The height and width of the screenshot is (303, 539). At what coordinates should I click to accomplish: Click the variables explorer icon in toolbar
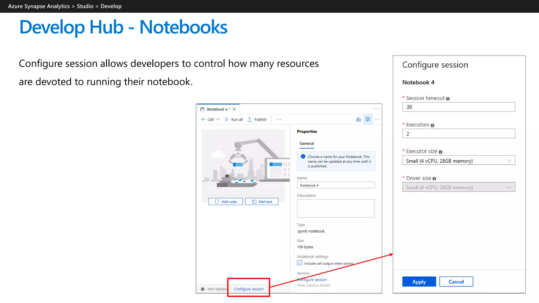pyautogui.click(x=358, y=119)
